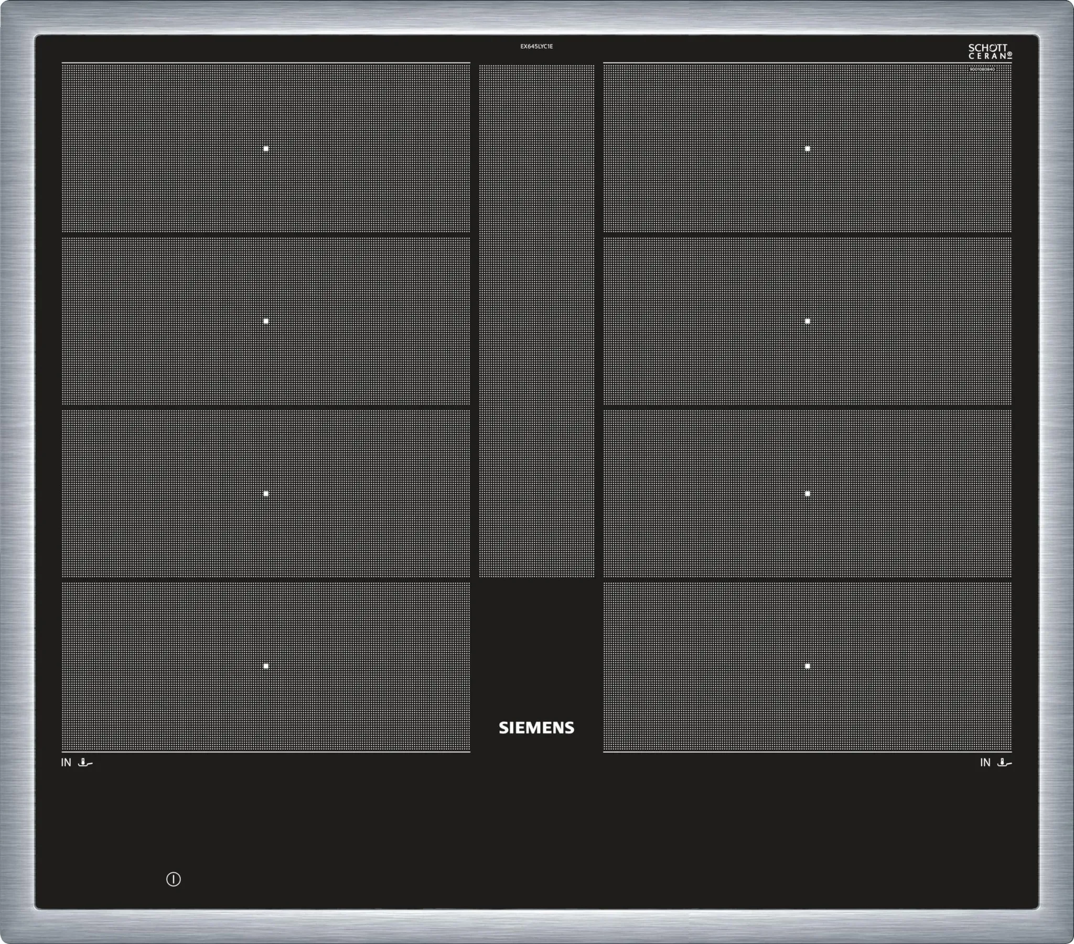Screen dimensions: 1074x944
Task: Tap the left pan-on-hob induction icon
Action: point(85,762)
